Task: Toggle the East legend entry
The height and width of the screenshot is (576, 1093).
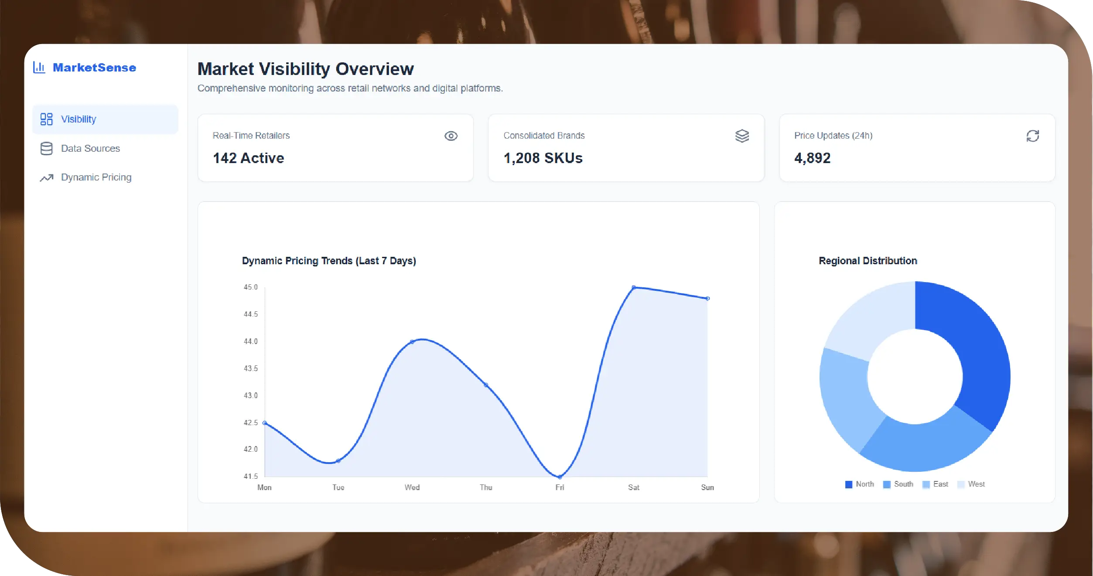Action: [x=936, y=484]
